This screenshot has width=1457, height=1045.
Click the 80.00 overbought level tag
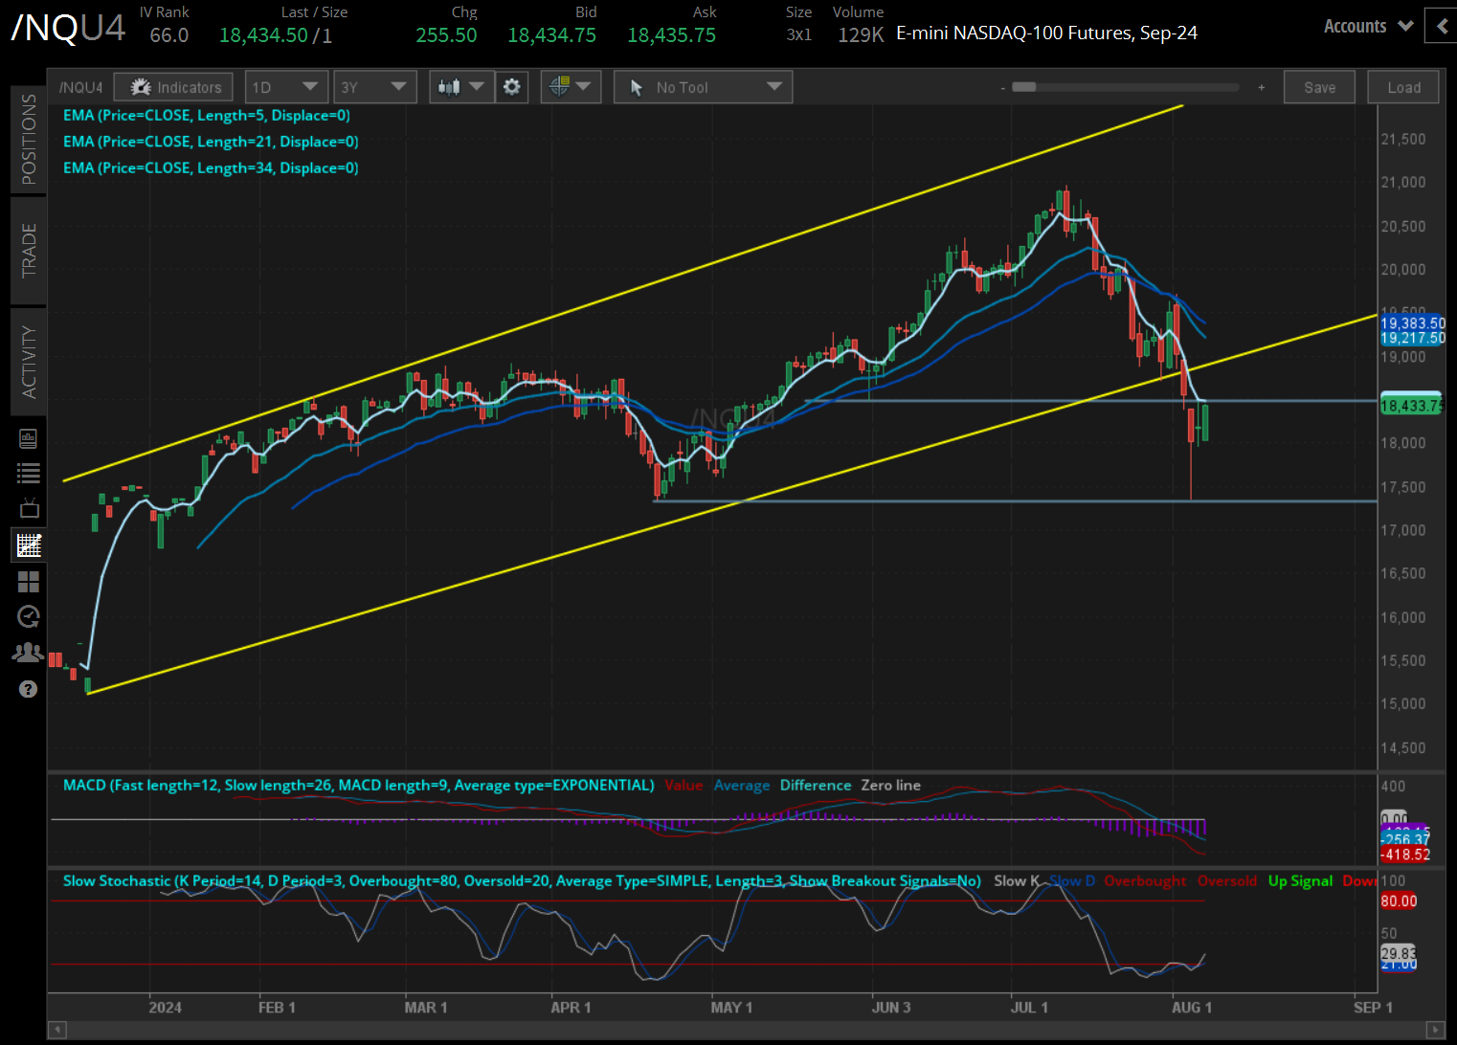point(1399,901)
